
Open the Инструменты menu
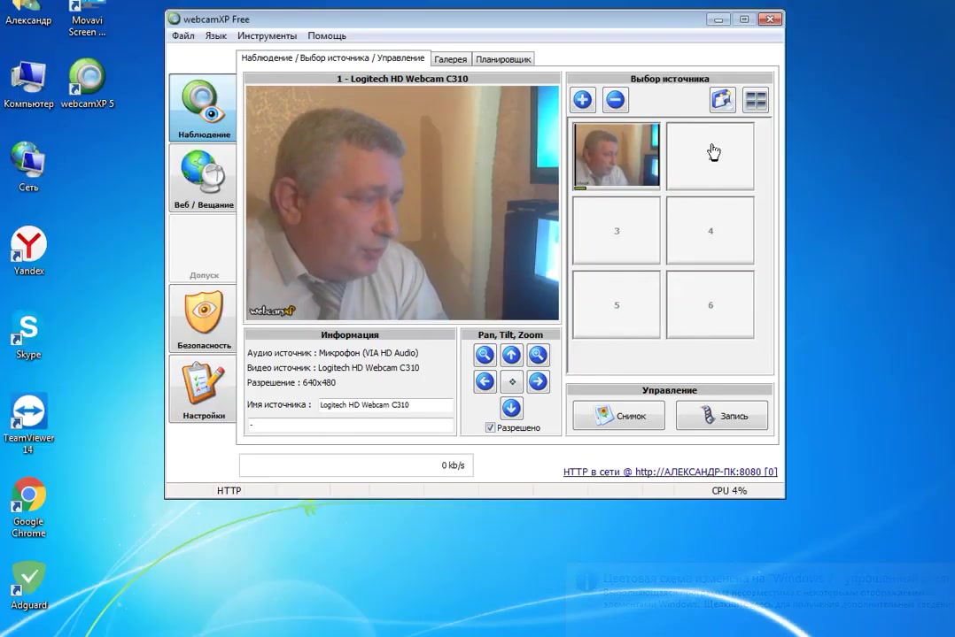coord(267,36)
